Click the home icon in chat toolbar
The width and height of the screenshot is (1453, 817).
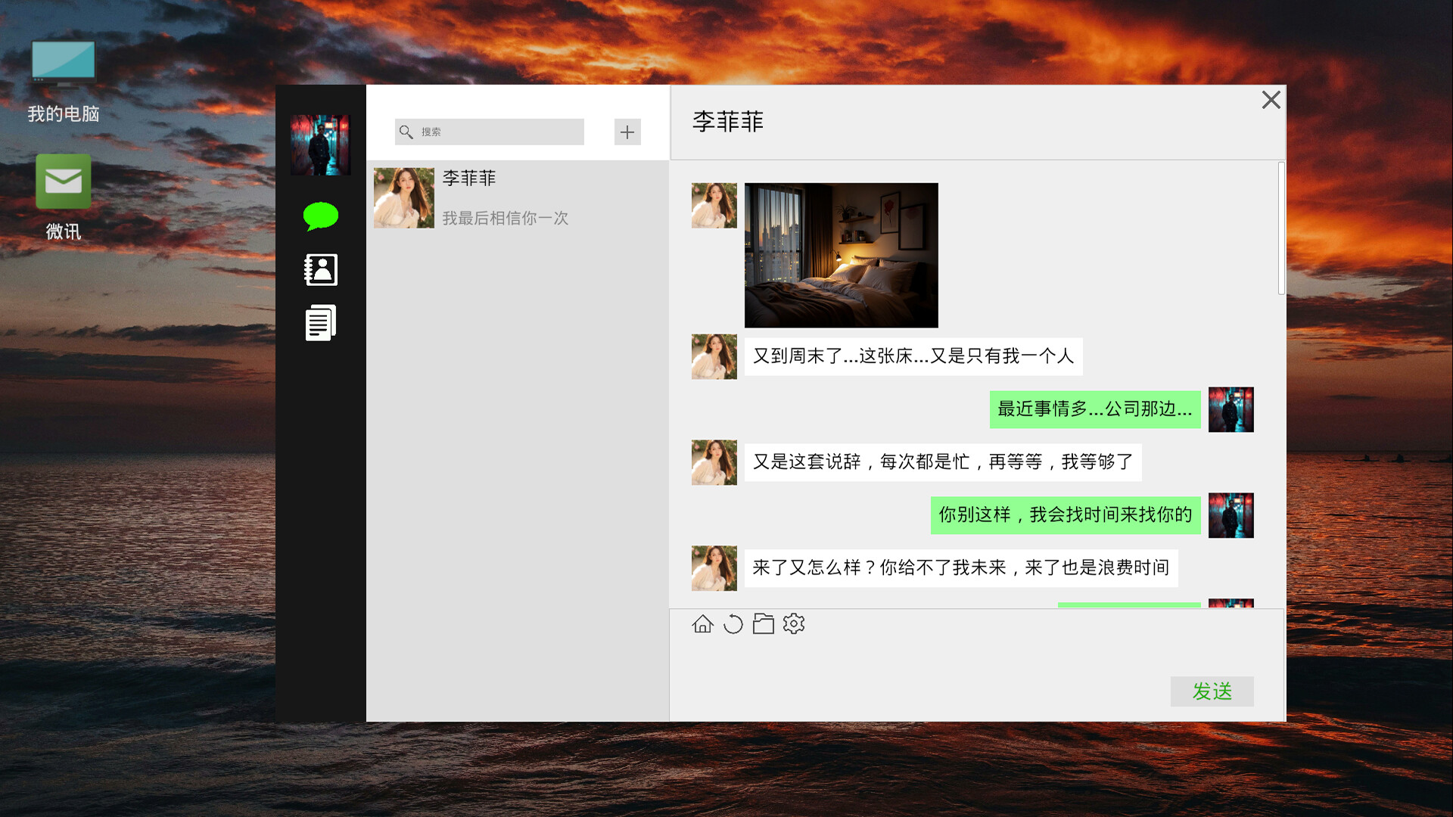point(703,624)
